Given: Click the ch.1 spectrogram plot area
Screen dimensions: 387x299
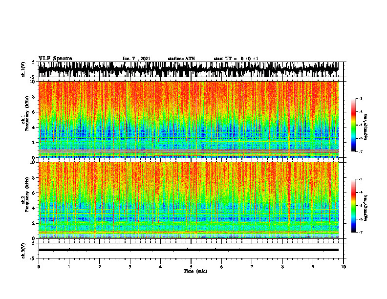Looking at the screenshot, I should 189,119.
